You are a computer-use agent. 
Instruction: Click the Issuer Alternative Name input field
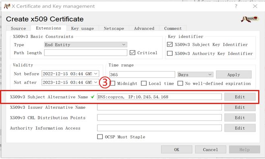pos(159,107)
